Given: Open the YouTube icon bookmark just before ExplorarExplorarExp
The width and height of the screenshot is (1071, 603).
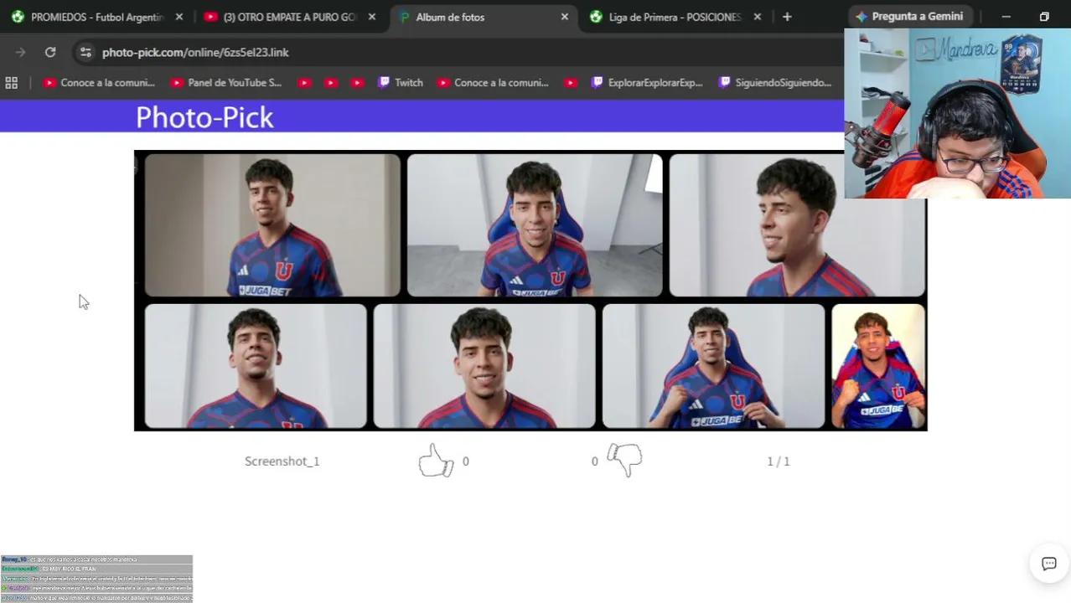Looking at the screenshot, I should [571, 83].
